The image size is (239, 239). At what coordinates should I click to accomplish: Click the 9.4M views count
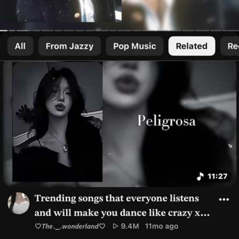(130, 226)
